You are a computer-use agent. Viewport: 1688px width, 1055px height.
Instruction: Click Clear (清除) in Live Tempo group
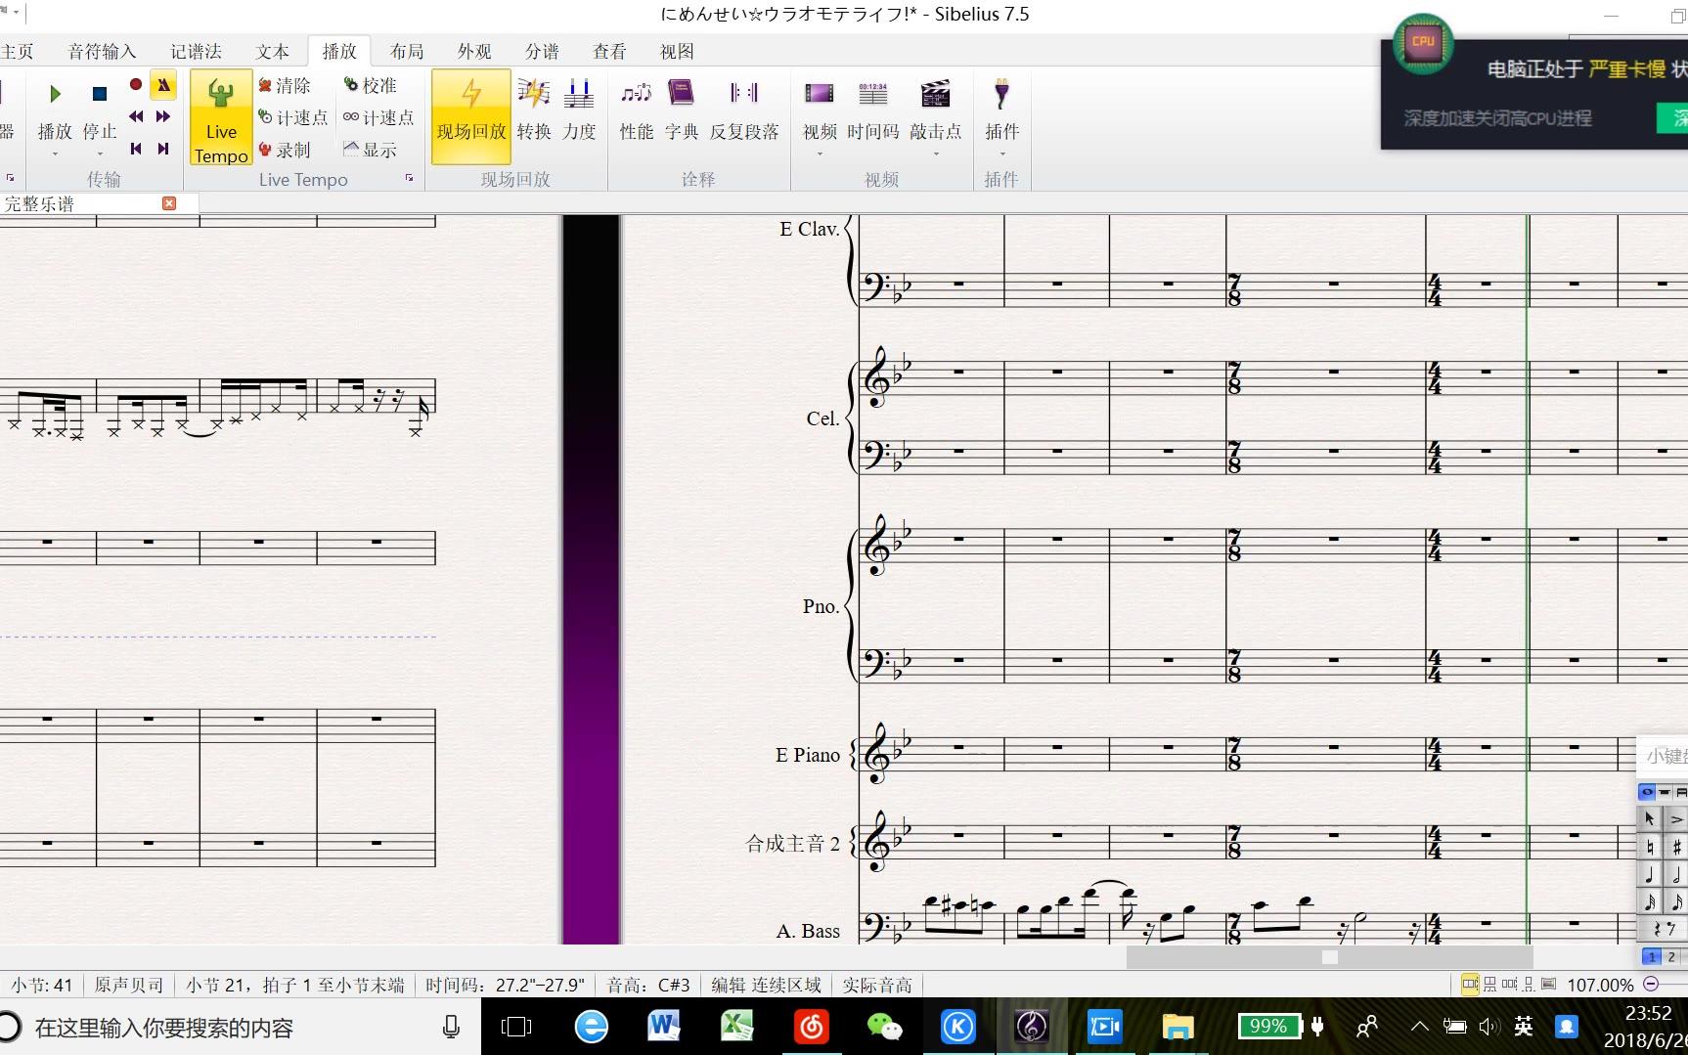click(285, 86)
